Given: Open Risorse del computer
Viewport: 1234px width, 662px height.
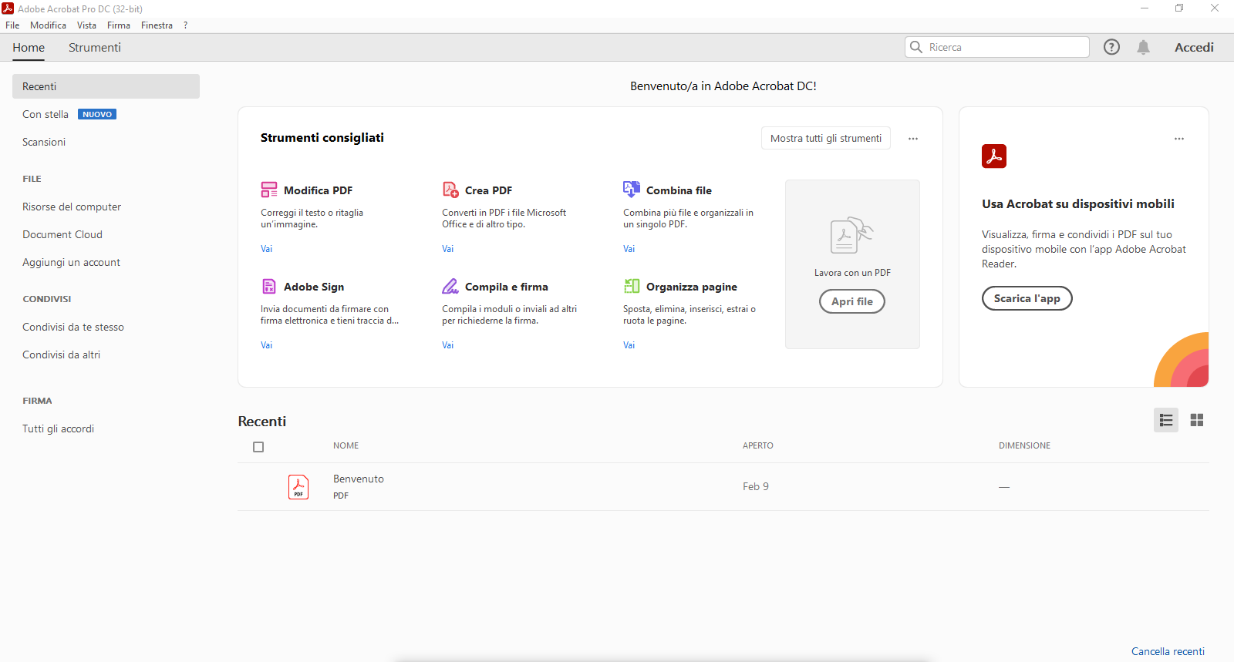Looking at the screenshot, I should tap(72, 207).
